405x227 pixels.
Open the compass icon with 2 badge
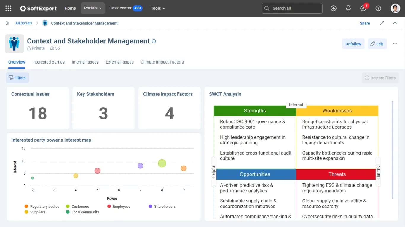coord(363,8)
